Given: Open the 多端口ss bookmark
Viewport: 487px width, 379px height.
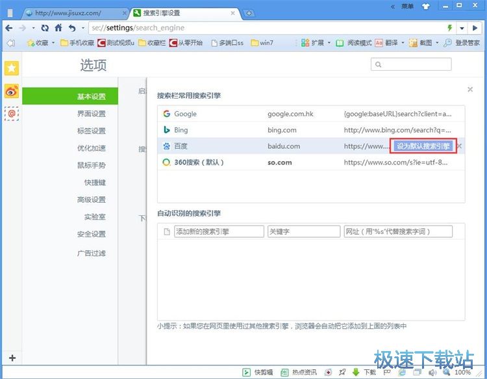Looking at the screenshot, I should (x=227, y=43).
